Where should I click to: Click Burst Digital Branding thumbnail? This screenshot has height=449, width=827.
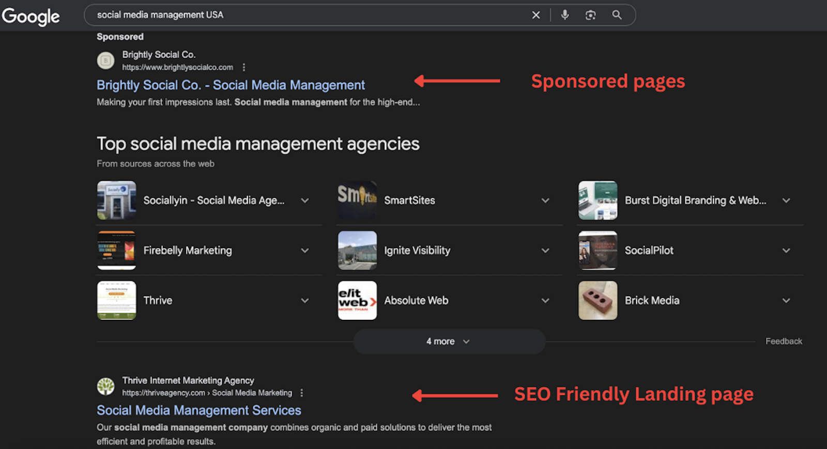598,200
